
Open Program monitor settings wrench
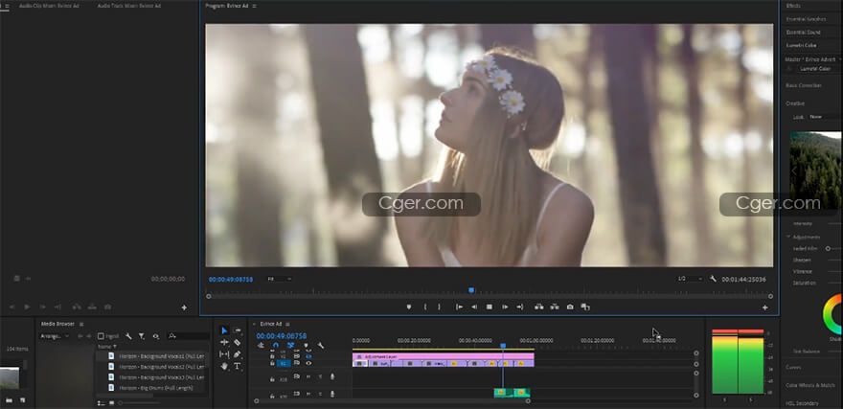pyautogui.click(x=713, y=279)
